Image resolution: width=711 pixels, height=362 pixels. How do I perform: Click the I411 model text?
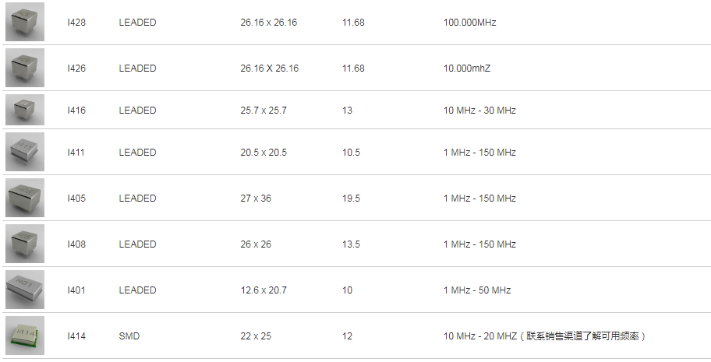click(76, 153)
